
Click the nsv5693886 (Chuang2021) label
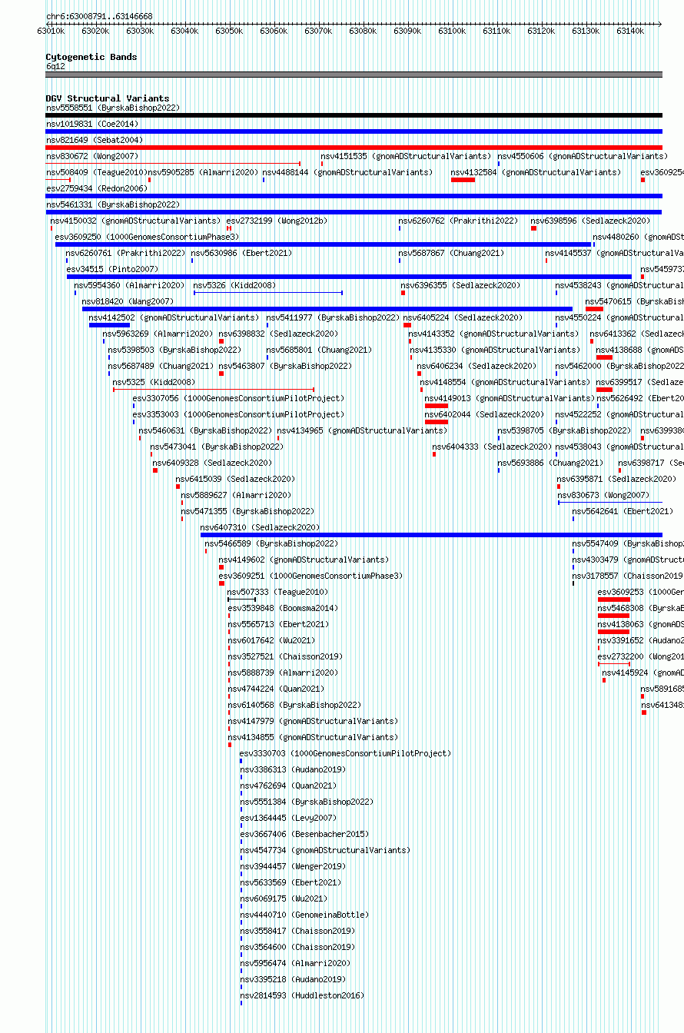pos(550,463)
